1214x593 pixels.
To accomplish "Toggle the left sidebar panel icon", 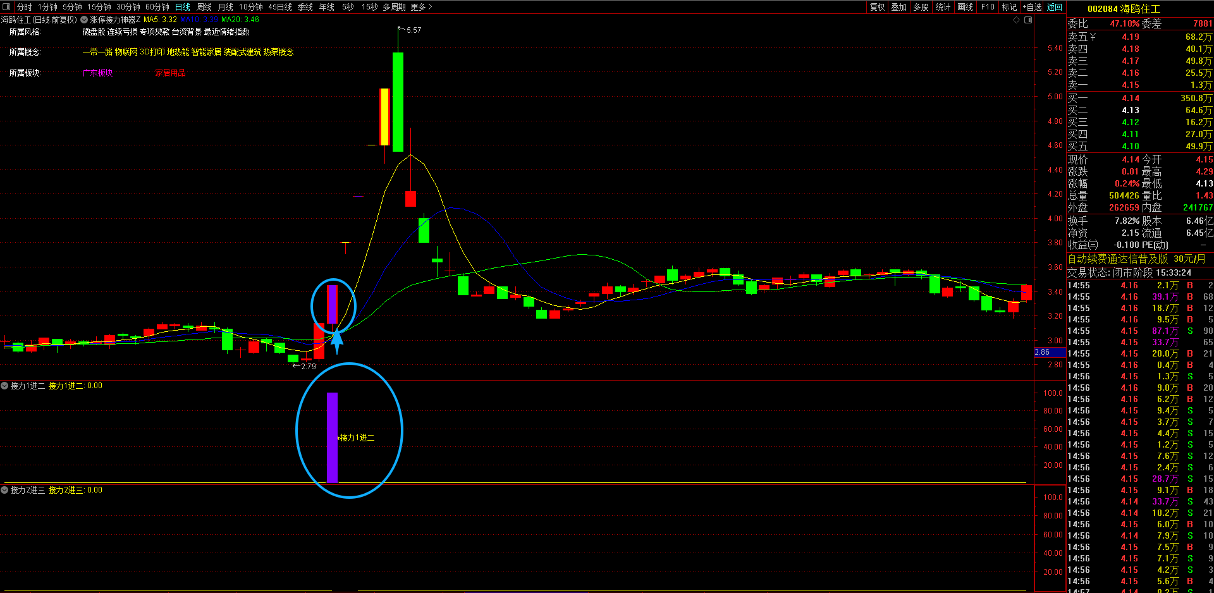I will click(7, 7).
